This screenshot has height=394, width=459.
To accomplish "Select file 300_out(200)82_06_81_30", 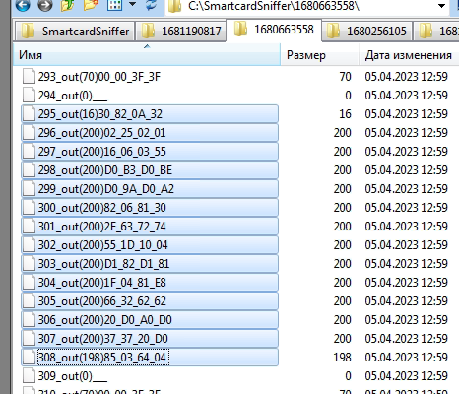I will [x=150, y=208].
